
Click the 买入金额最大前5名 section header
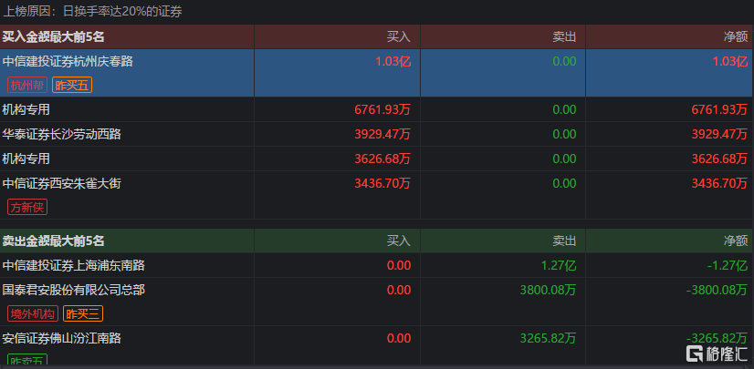53,37
